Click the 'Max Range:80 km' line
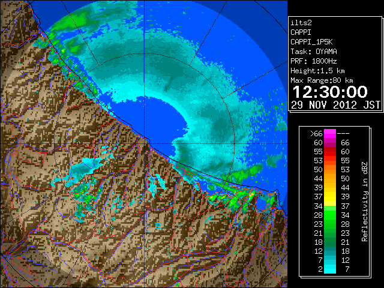The image size is (384, 288). 322,80
